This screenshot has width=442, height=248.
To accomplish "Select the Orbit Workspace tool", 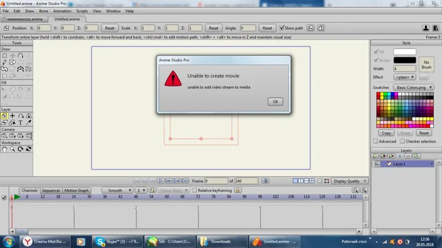I will pos(29,149).
